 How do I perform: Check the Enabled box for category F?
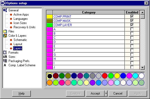132,50
